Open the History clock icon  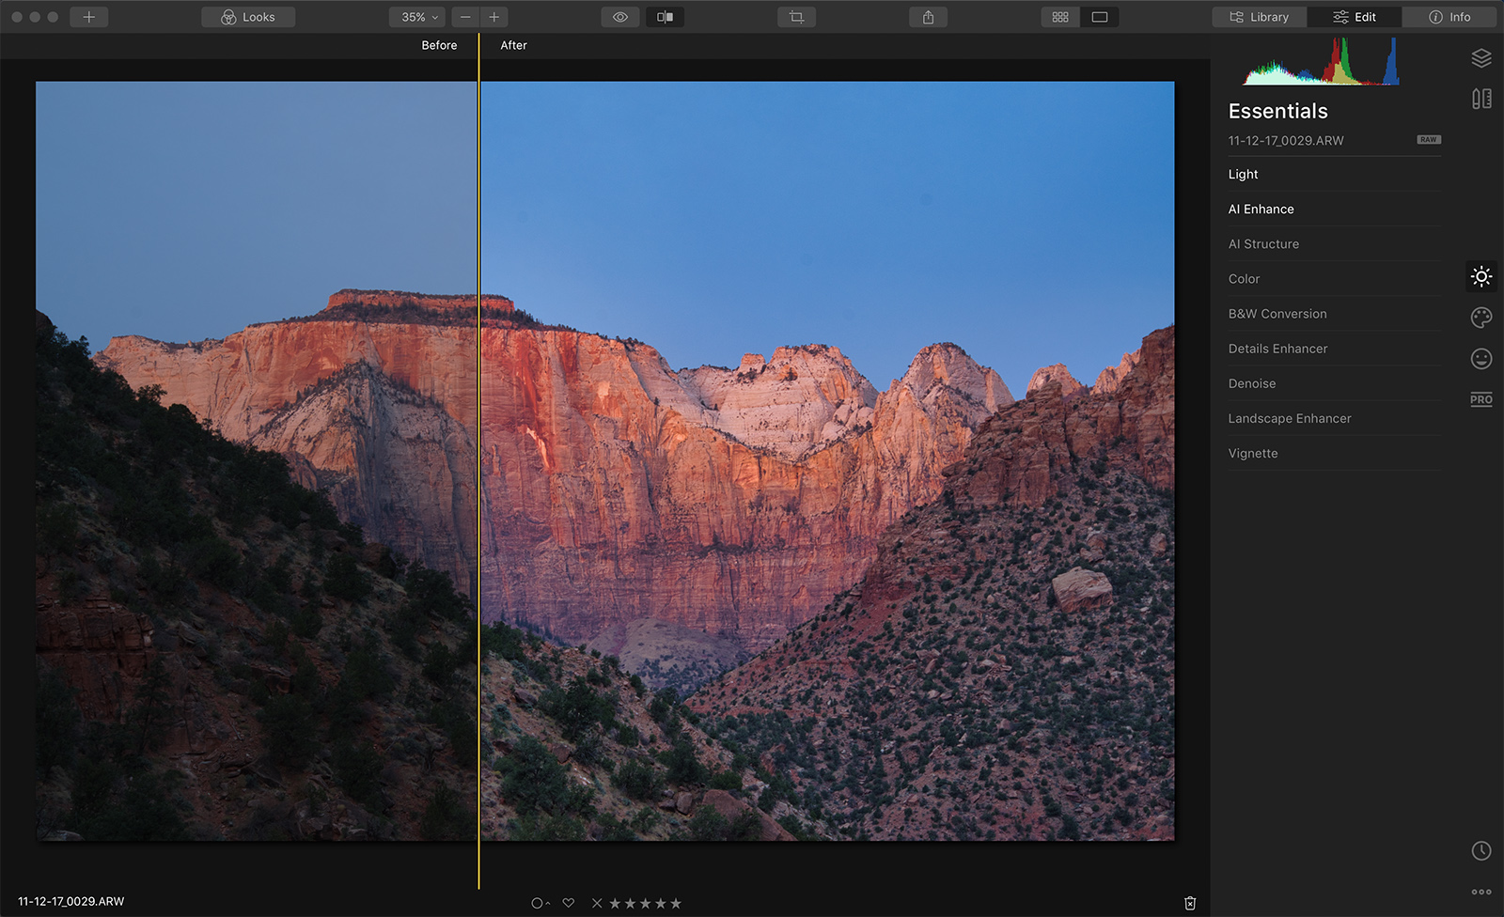pos(1481,850)
